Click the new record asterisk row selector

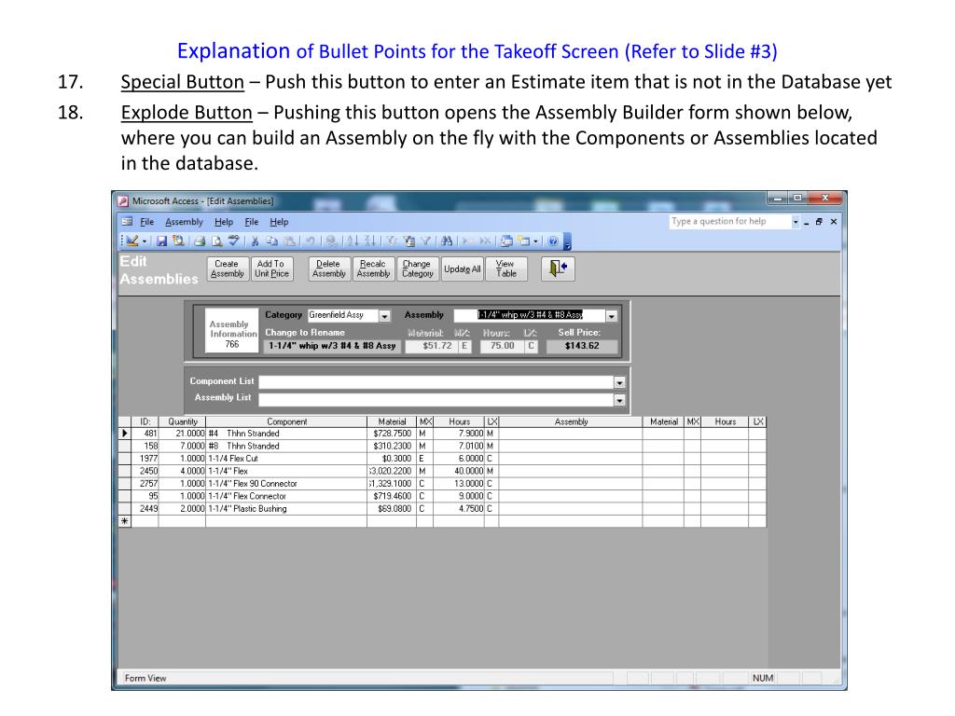(x=125, y=521)
